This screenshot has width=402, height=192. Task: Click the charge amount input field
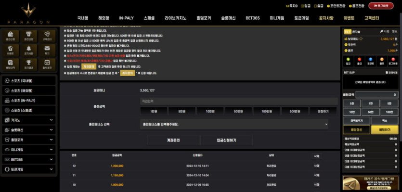click(x=239, y=101)
